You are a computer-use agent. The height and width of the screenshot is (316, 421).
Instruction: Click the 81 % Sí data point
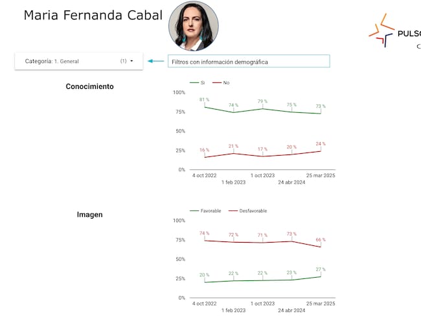(205, 106)
